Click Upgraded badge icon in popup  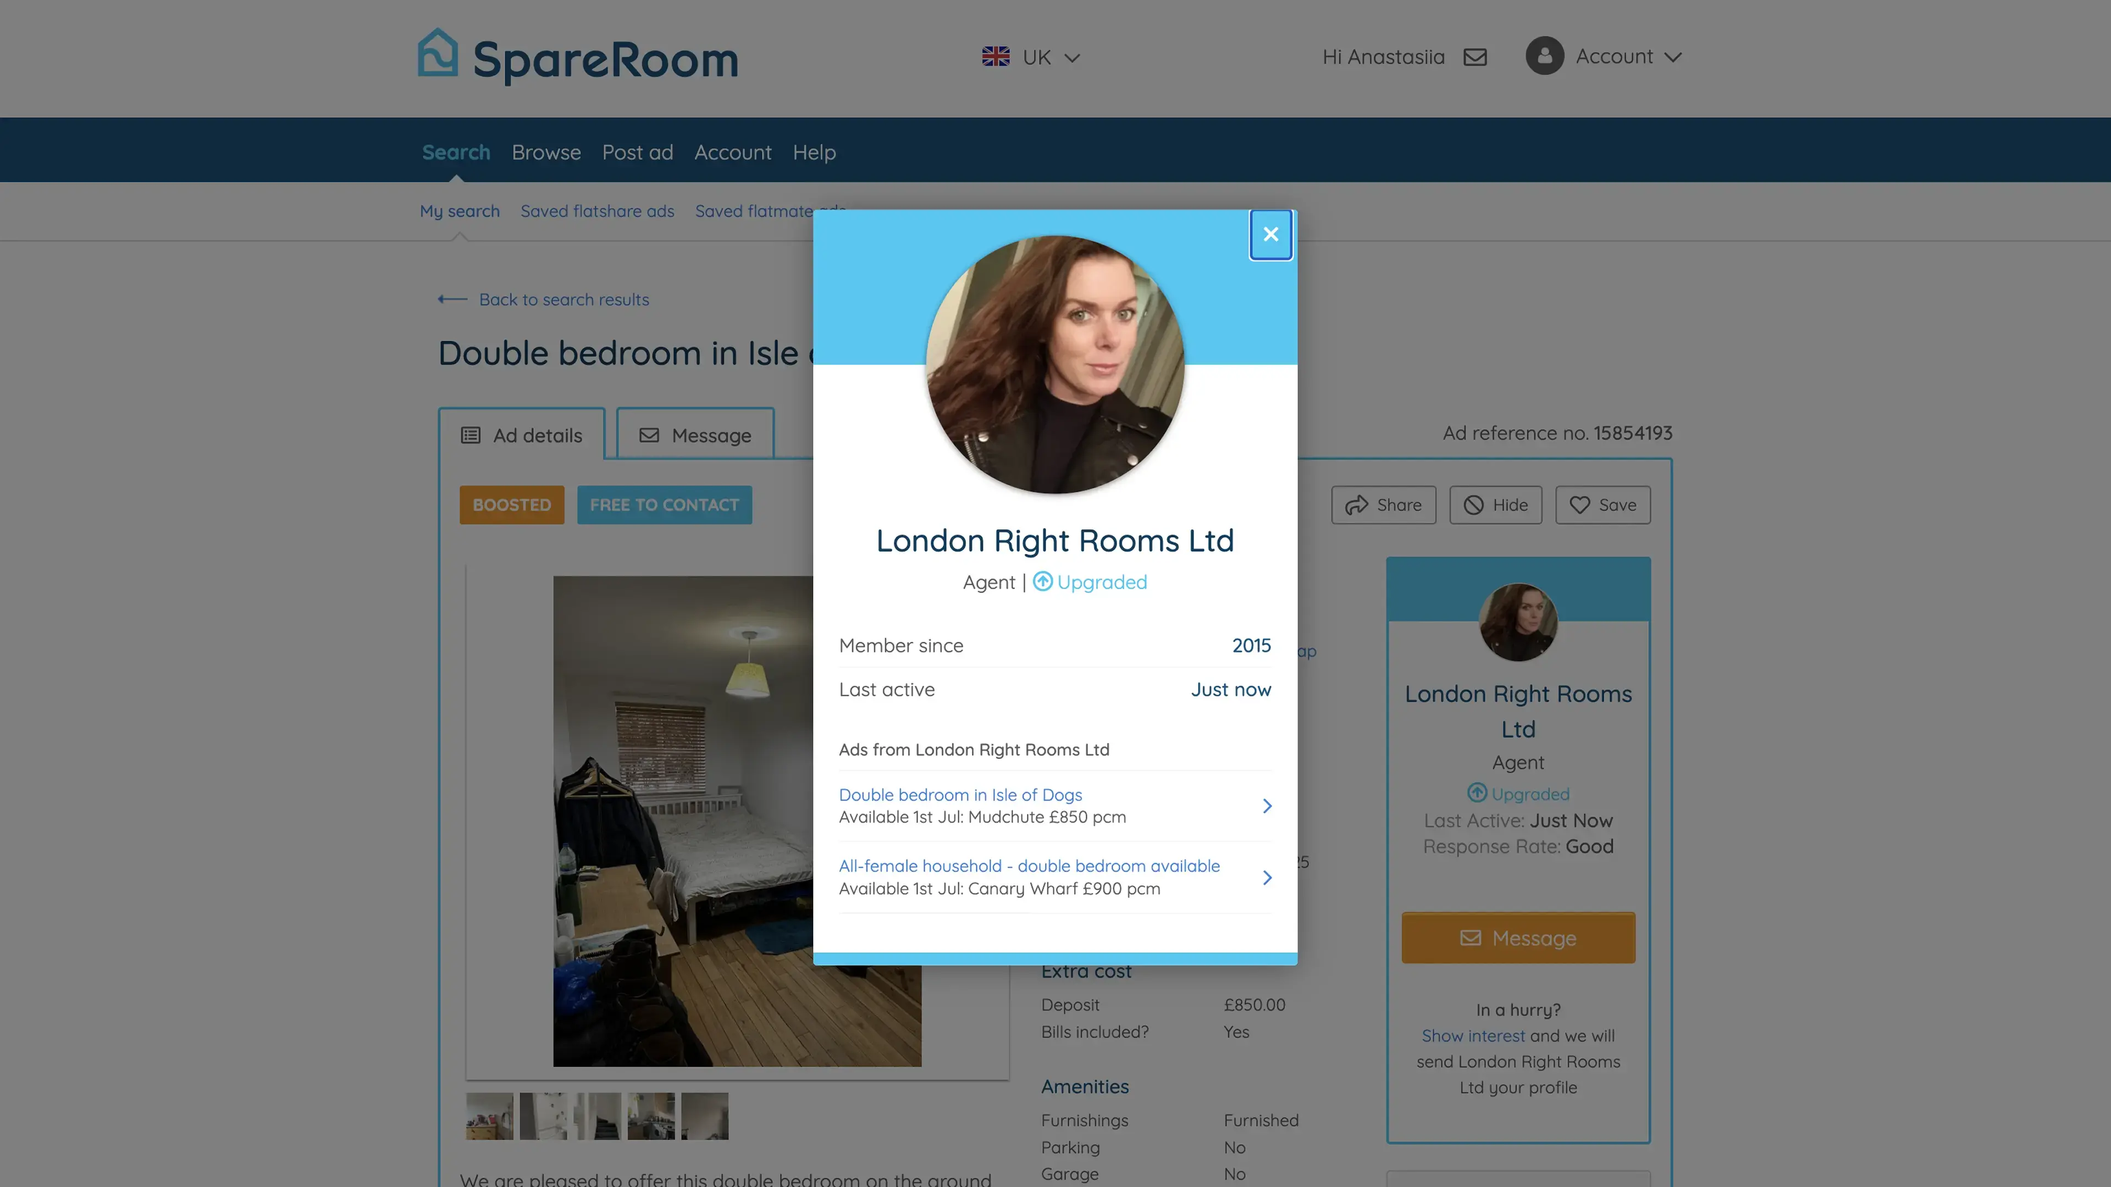1042,581
